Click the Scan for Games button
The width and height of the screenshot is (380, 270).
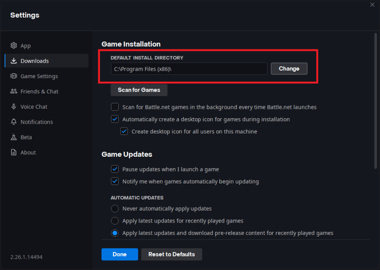pyautogui.click(x=139, y=90)
